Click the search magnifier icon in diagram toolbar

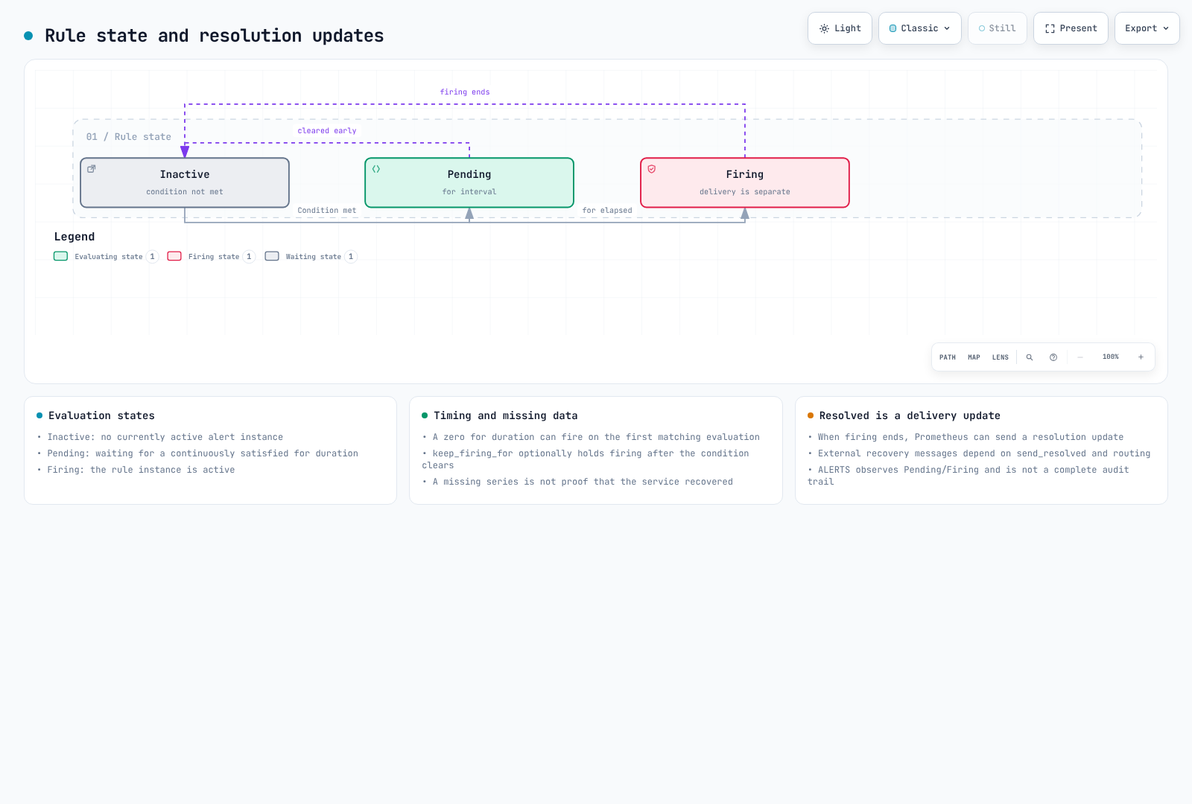click(x=1030, y=357)
